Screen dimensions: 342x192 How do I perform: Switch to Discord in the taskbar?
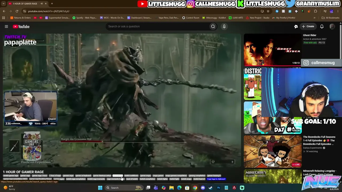pos(203,188)
